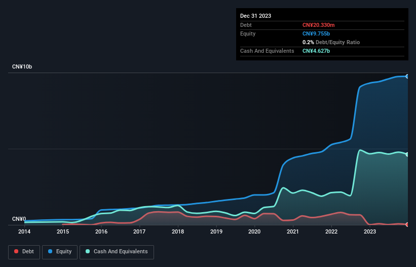
Task: Click the CN¥10b axis label
Action: [22, 66]
